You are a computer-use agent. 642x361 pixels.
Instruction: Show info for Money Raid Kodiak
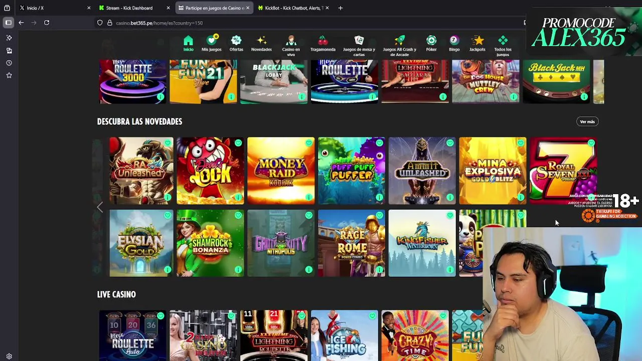(x=309, y=197)
